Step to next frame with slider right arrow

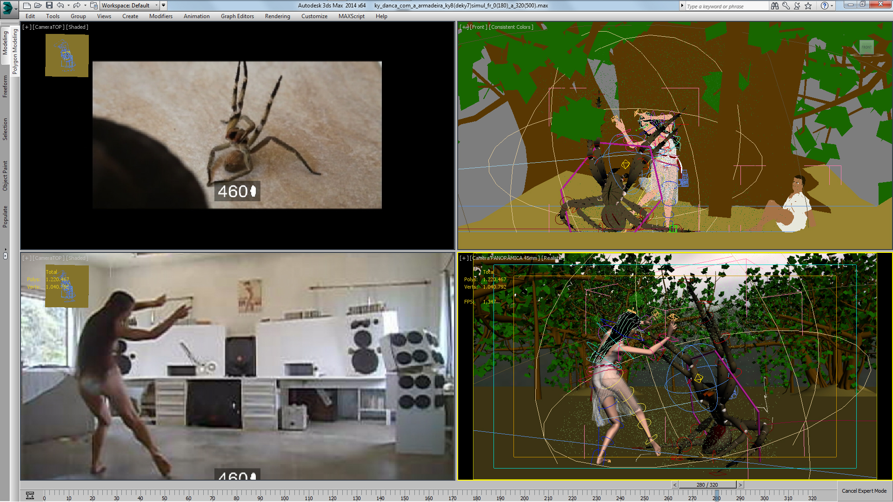[740, 485]
